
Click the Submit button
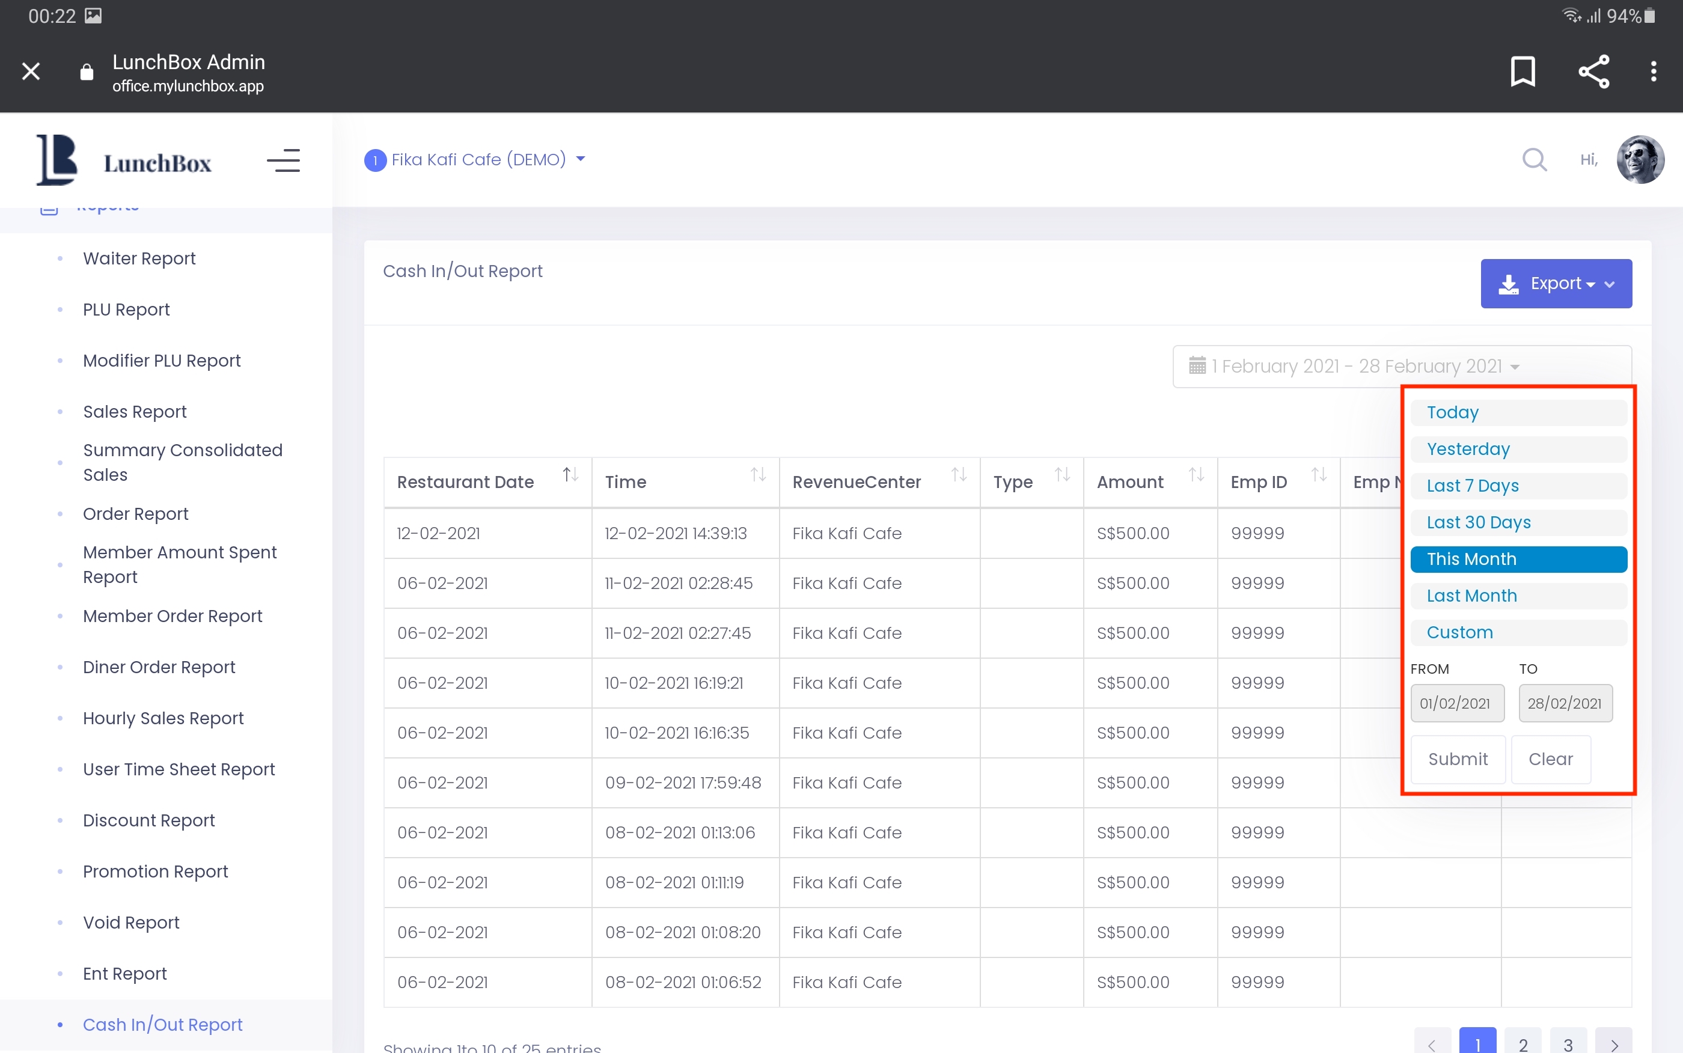pyautogui.click(x=1458, y=759)
